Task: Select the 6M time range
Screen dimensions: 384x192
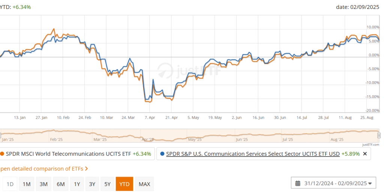Action: pyautogui.click(x=60, y=184)
